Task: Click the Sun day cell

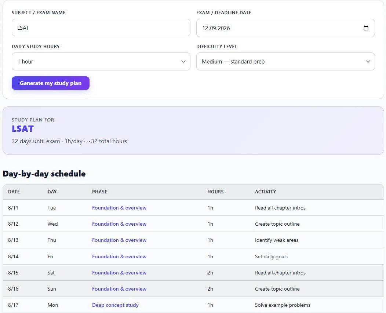Action: 52,289
